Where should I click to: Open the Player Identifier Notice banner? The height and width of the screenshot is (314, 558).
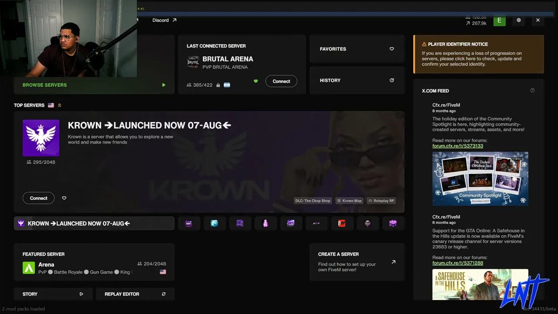(x=479, y=54)
